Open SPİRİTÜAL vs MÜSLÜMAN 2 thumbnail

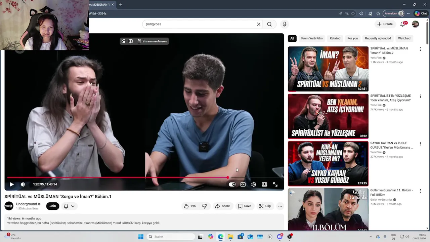[x=328, y=69]
